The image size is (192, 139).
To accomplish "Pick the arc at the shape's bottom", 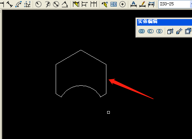I will [81, 86].
